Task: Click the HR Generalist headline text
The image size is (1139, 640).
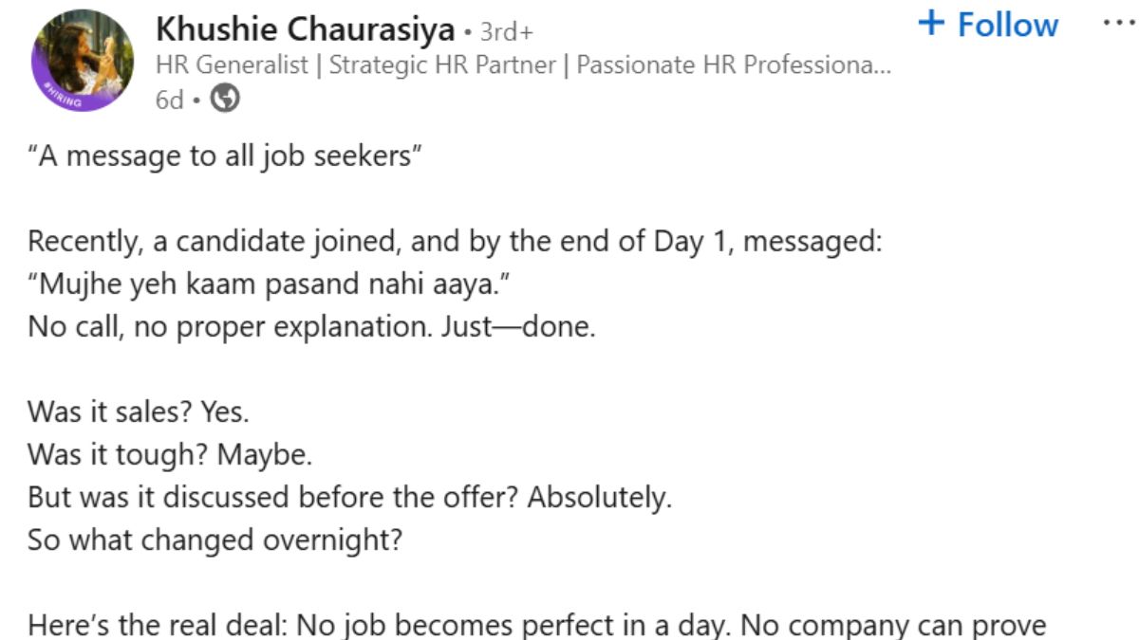Action: 523,65
